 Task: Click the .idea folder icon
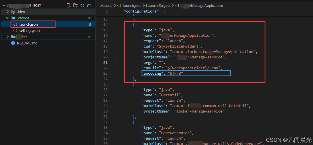click(13, 12)
